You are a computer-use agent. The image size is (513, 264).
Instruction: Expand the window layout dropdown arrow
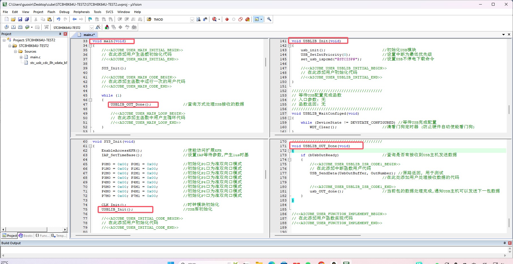click(x=261, y=20)
